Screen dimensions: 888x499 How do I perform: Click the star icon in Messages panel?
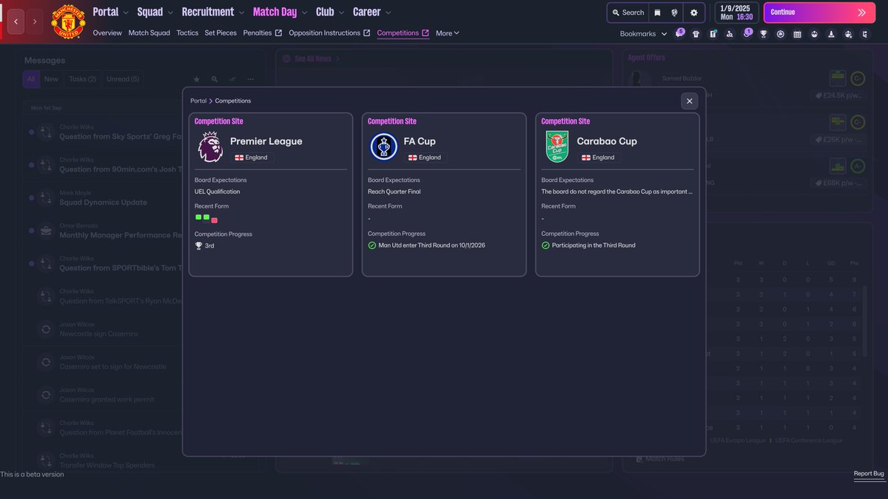pyautogui.click(x=196, y=79)
